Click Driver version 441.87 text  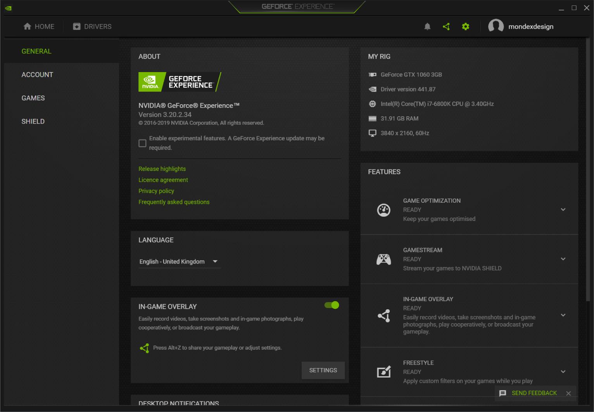408,89
